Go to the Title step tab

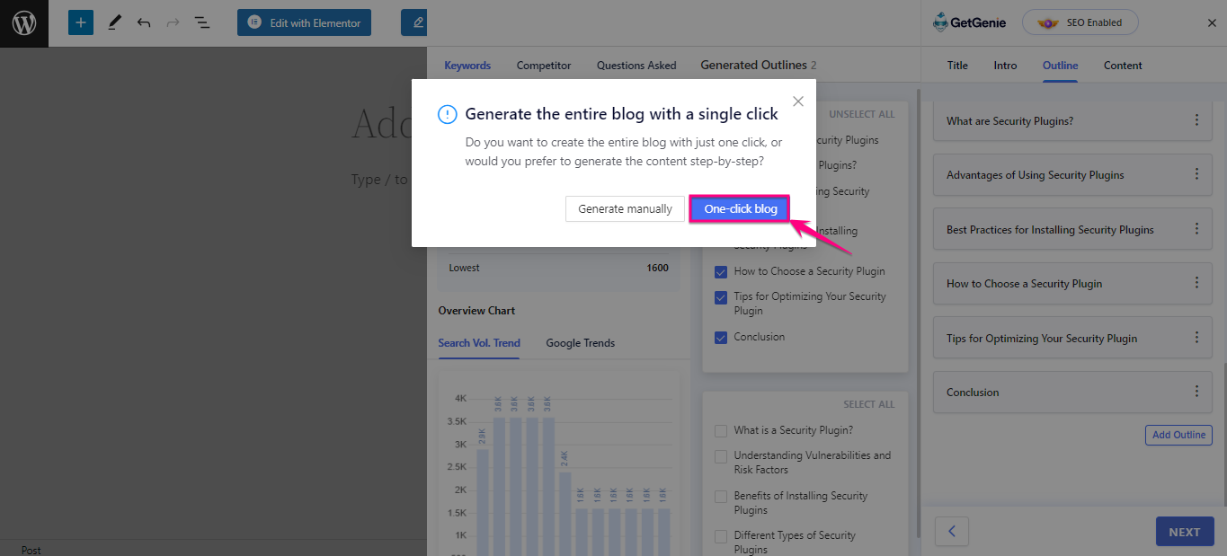pos(957,66)
